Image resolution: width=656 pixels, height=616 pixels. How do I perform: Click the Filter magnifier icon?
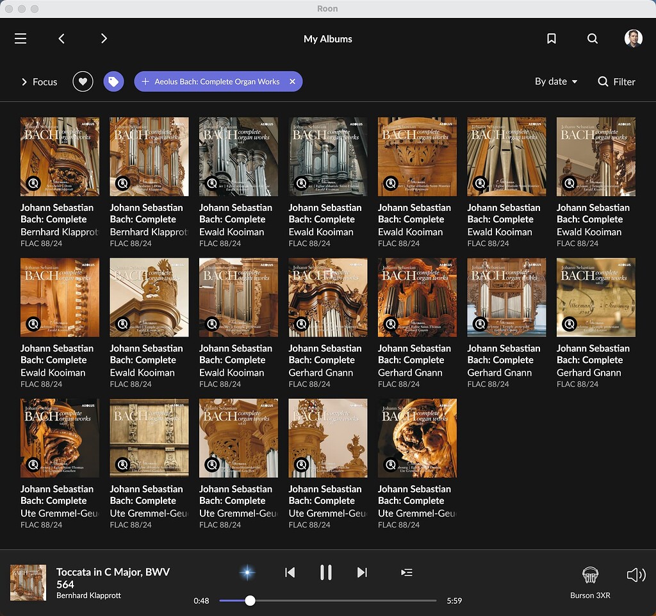603,81
